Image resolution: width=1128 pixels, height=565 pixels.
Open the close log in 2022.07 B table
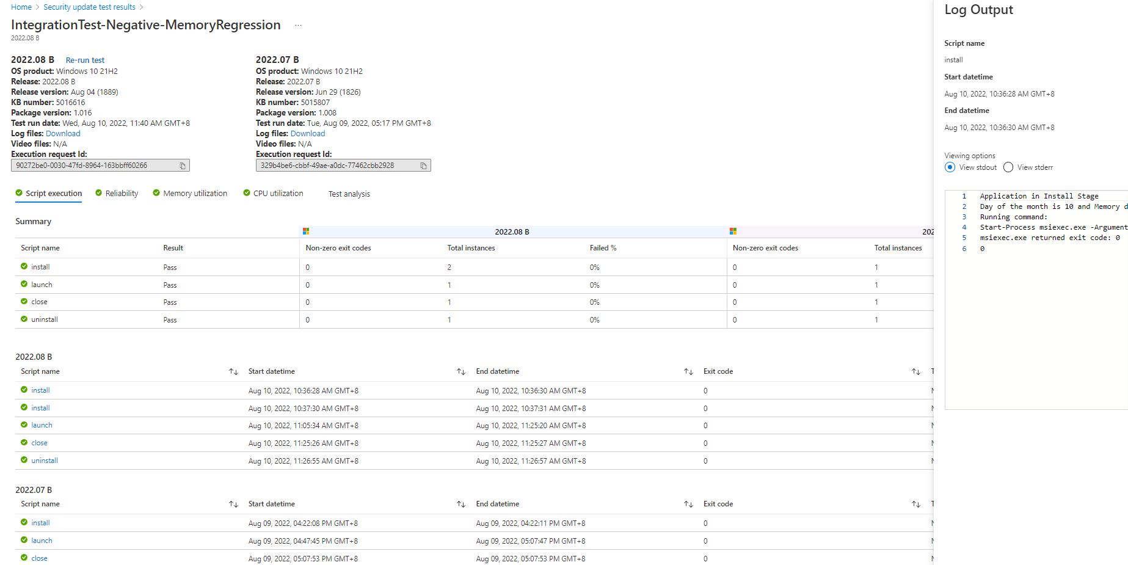tap(39, 558)
